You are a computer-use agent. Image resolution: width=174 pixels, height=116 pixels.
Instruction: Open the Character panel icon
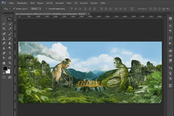point(170,26)
